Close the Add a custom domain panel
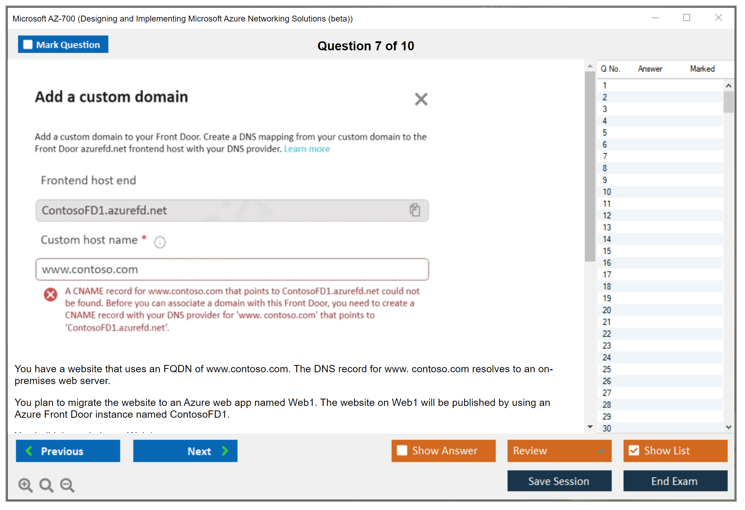Image resolution: width=745 pixels, height=510 pixels. (421, 99)
